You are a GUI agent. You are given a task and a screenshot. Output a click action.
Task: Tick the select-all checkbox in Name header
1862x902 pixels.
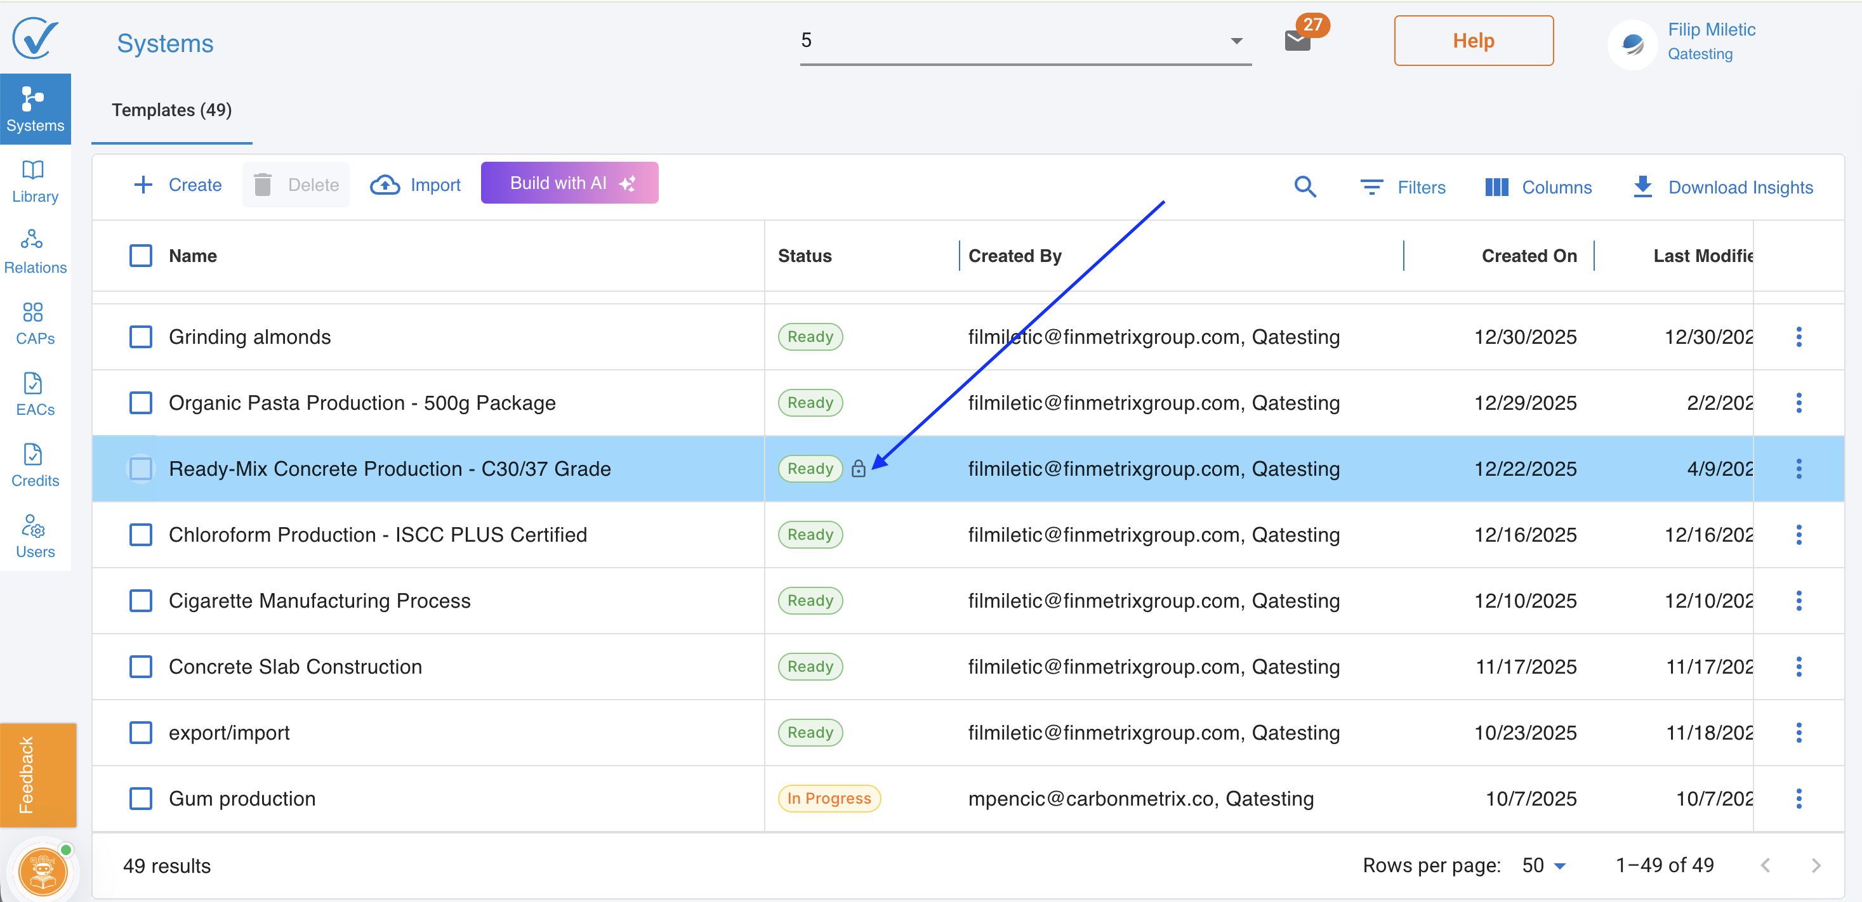[141, 256]
